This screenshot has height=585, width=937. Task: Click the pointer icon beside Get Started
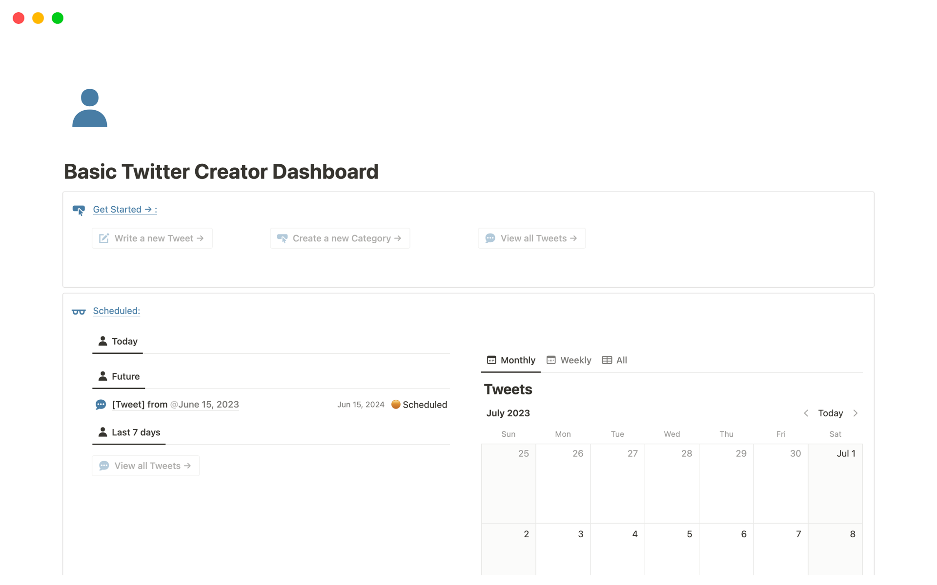click(79, 210)
